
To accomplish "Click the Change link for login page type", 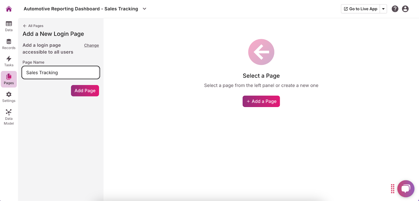I will click(x=91, y=45).
